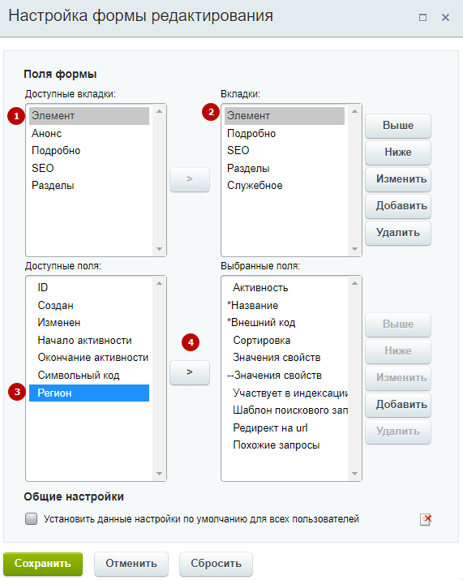Click Сбросить button
Image resolution: width=463 pixels, height=580 pixels.
216,563
